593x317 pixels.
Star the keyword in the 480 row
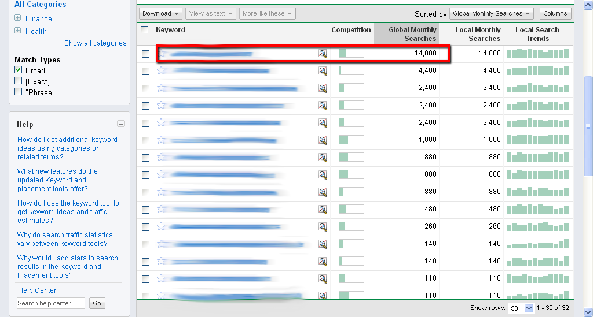coord(162,209)
